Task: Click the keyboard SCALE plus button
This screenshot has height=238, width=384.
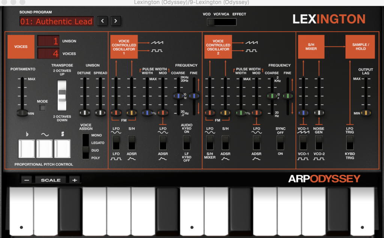Action: [x=75, y=180]
